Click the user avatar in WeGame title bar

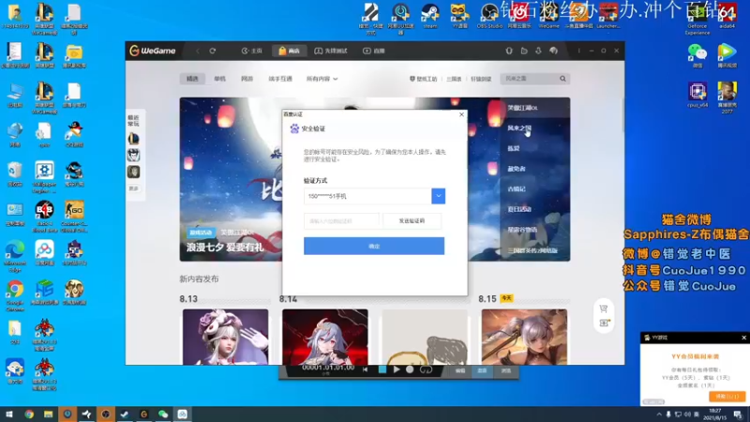pos(553,51)
